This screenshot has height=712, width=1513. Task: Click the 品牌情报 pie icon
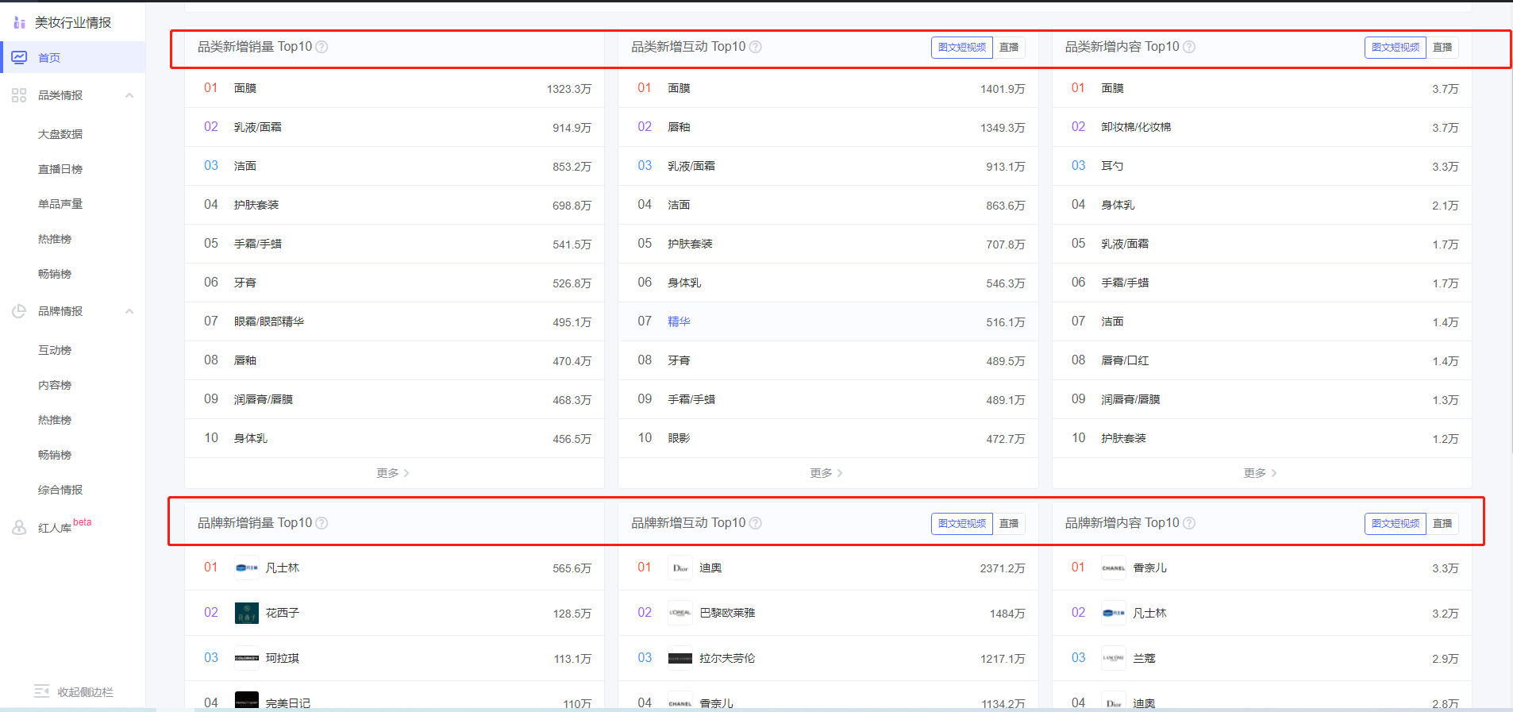click(19, 311)
